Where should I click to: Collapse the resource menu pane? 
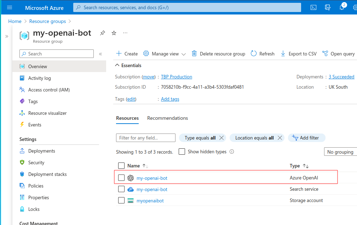(x=100, y=54)
